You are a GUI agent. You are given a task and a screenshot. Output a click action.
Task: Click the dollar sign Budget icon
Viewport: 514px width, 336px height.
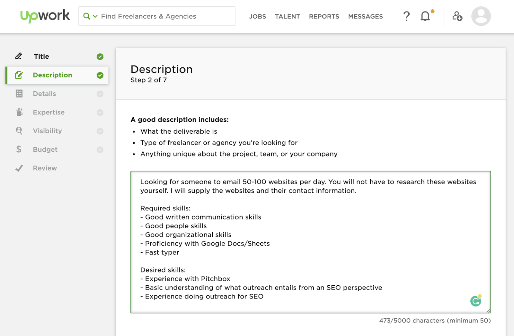[19, 149]
